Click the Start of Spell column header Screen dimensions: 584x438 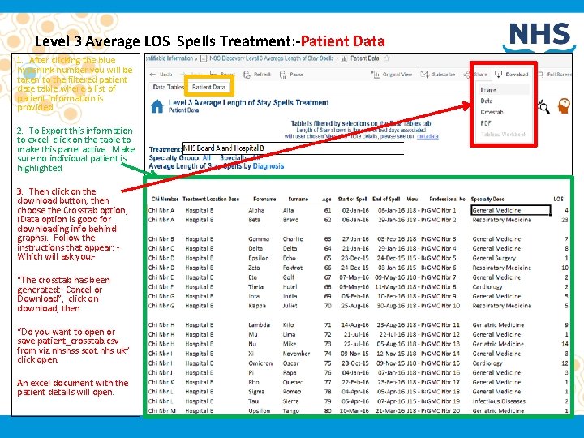coord(352,200)
